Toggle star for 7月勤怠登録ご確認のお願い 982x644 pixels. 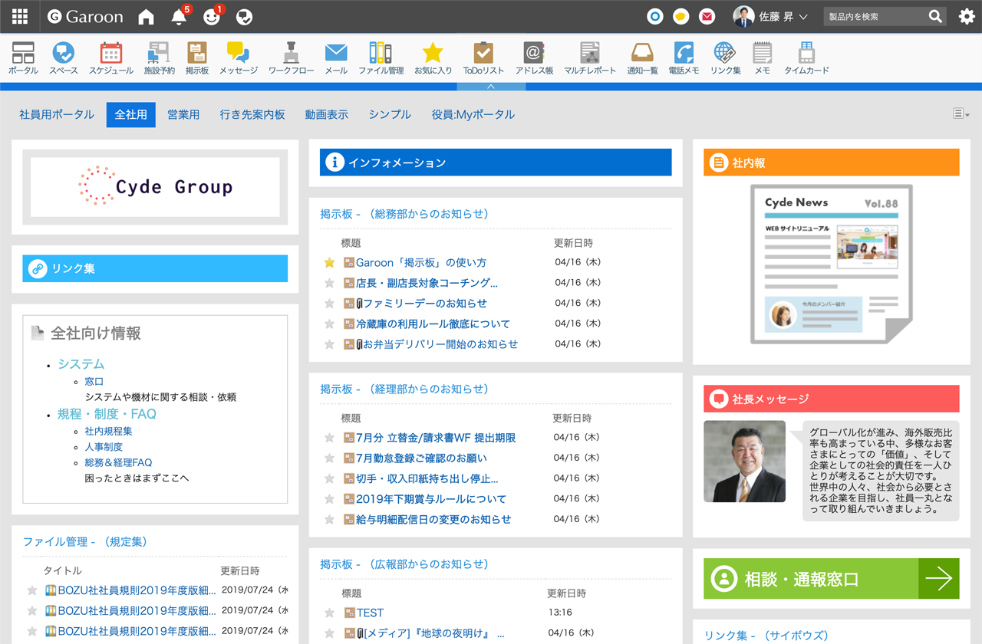(x=329, y=458)
